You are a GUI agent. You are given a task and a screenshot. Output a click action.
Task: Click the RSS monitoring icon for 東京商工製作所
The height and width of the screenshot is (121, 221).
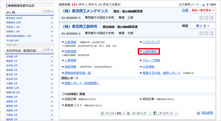point(206,34)
